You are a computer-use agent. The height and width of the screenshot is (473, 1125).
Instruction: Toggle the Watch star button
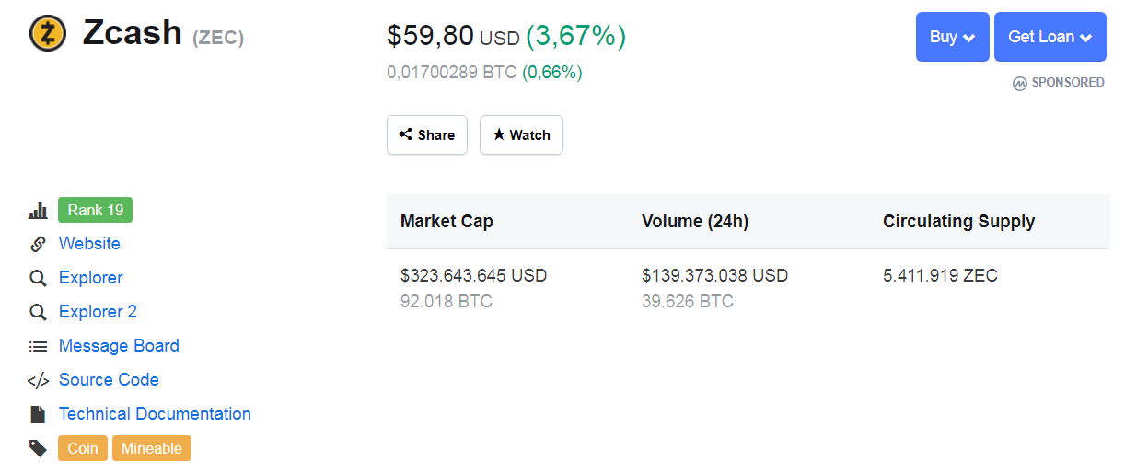coord(521,134)
